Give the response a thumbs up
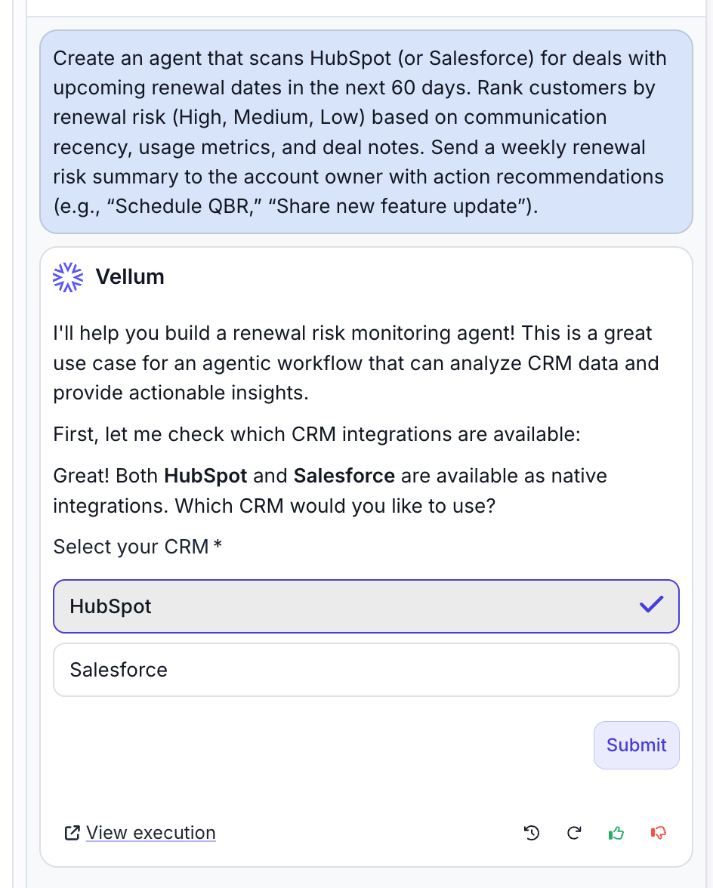 (616, 833)
